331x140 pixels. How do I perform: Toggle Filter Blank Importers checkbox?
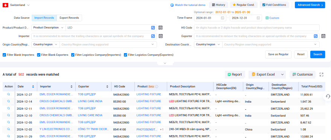(4, 55)
